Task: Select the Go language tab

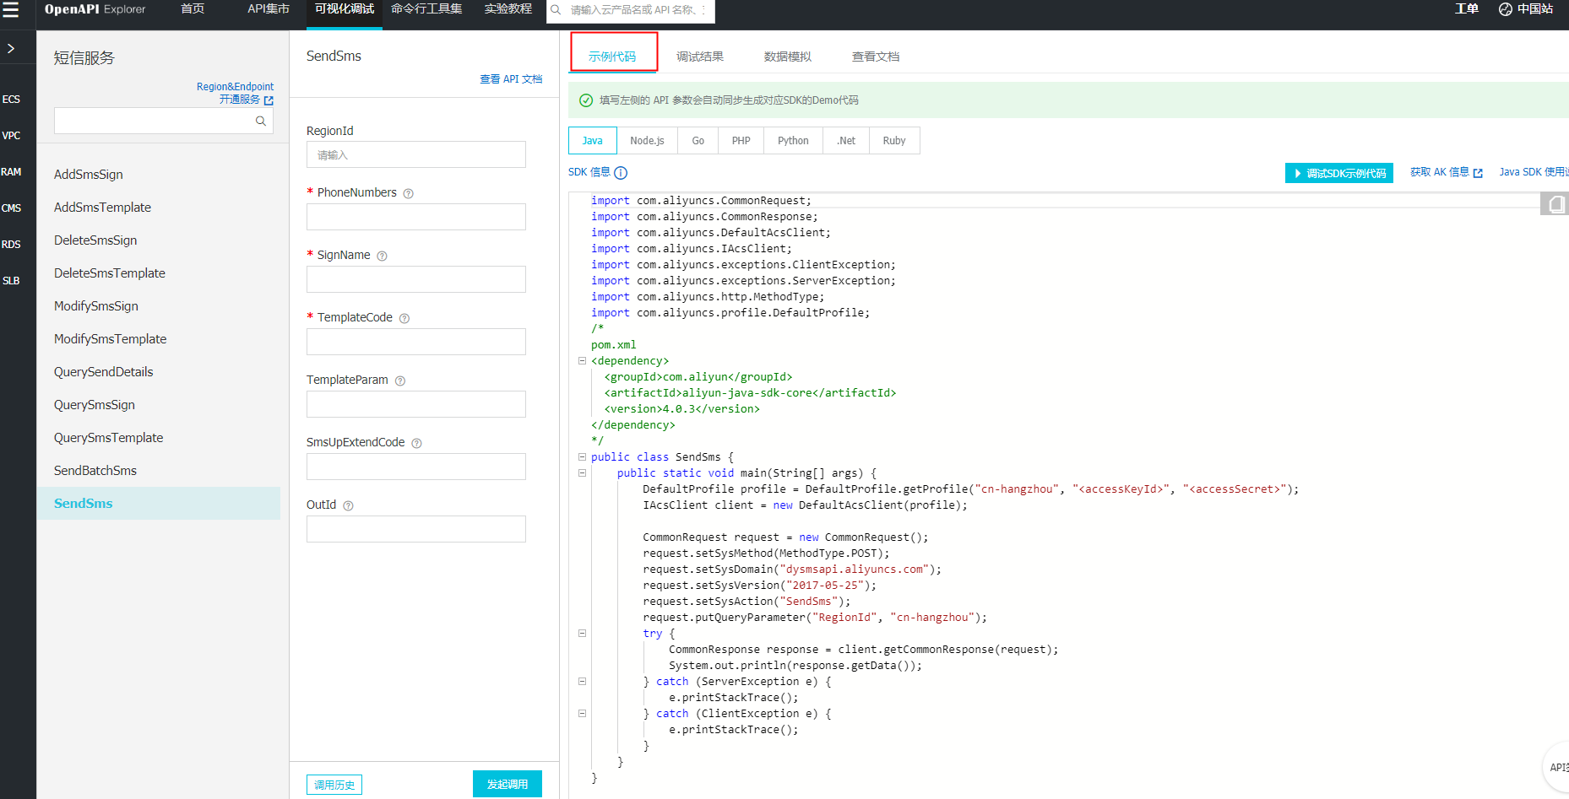Action: tap(698, 141)
